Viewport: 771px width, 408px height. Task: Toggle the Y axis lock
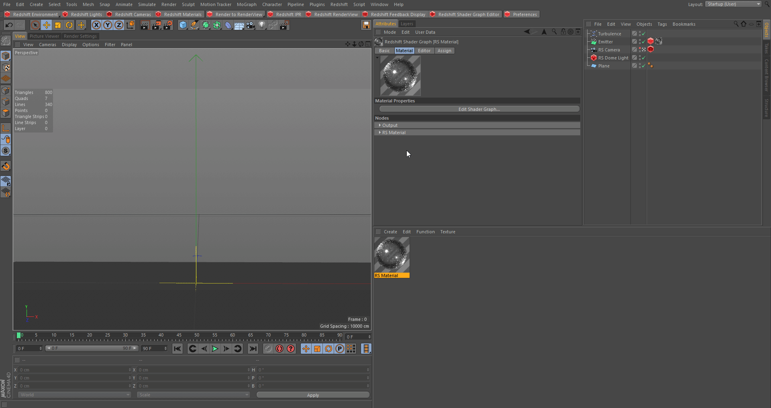[108, 25]
